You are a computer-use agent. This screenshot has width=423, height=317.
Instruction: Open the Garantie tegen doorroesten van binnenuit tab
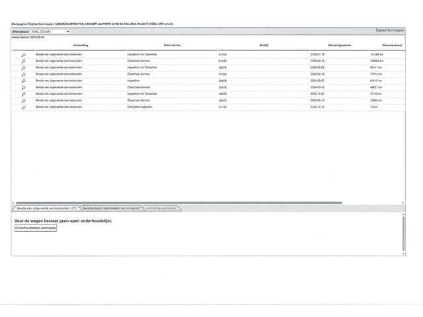click(110, 208)
